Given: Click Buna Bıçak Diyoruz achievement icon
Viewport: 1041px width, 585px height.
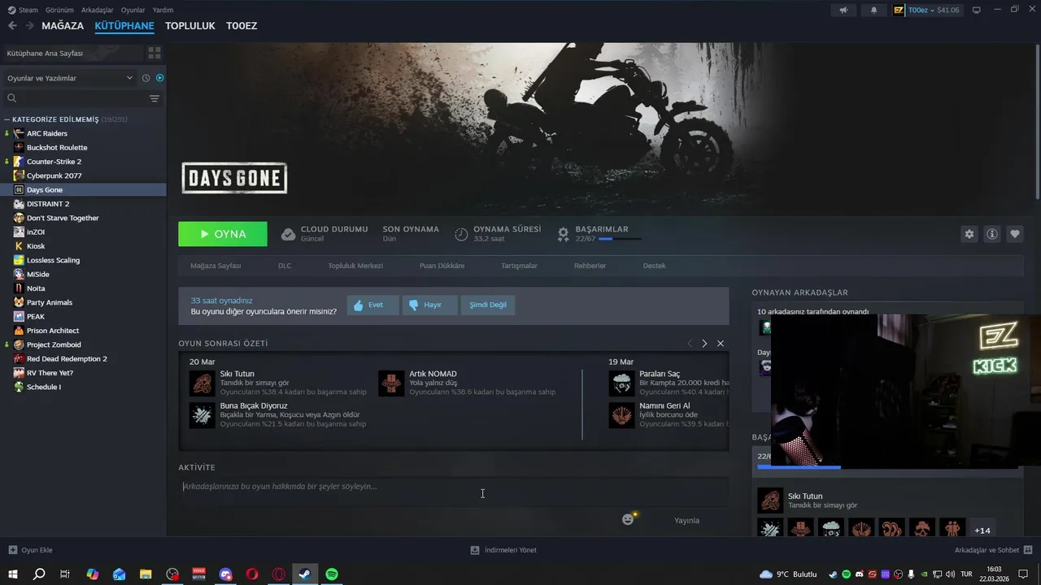Looking at the screenshot, I should 202,415.
